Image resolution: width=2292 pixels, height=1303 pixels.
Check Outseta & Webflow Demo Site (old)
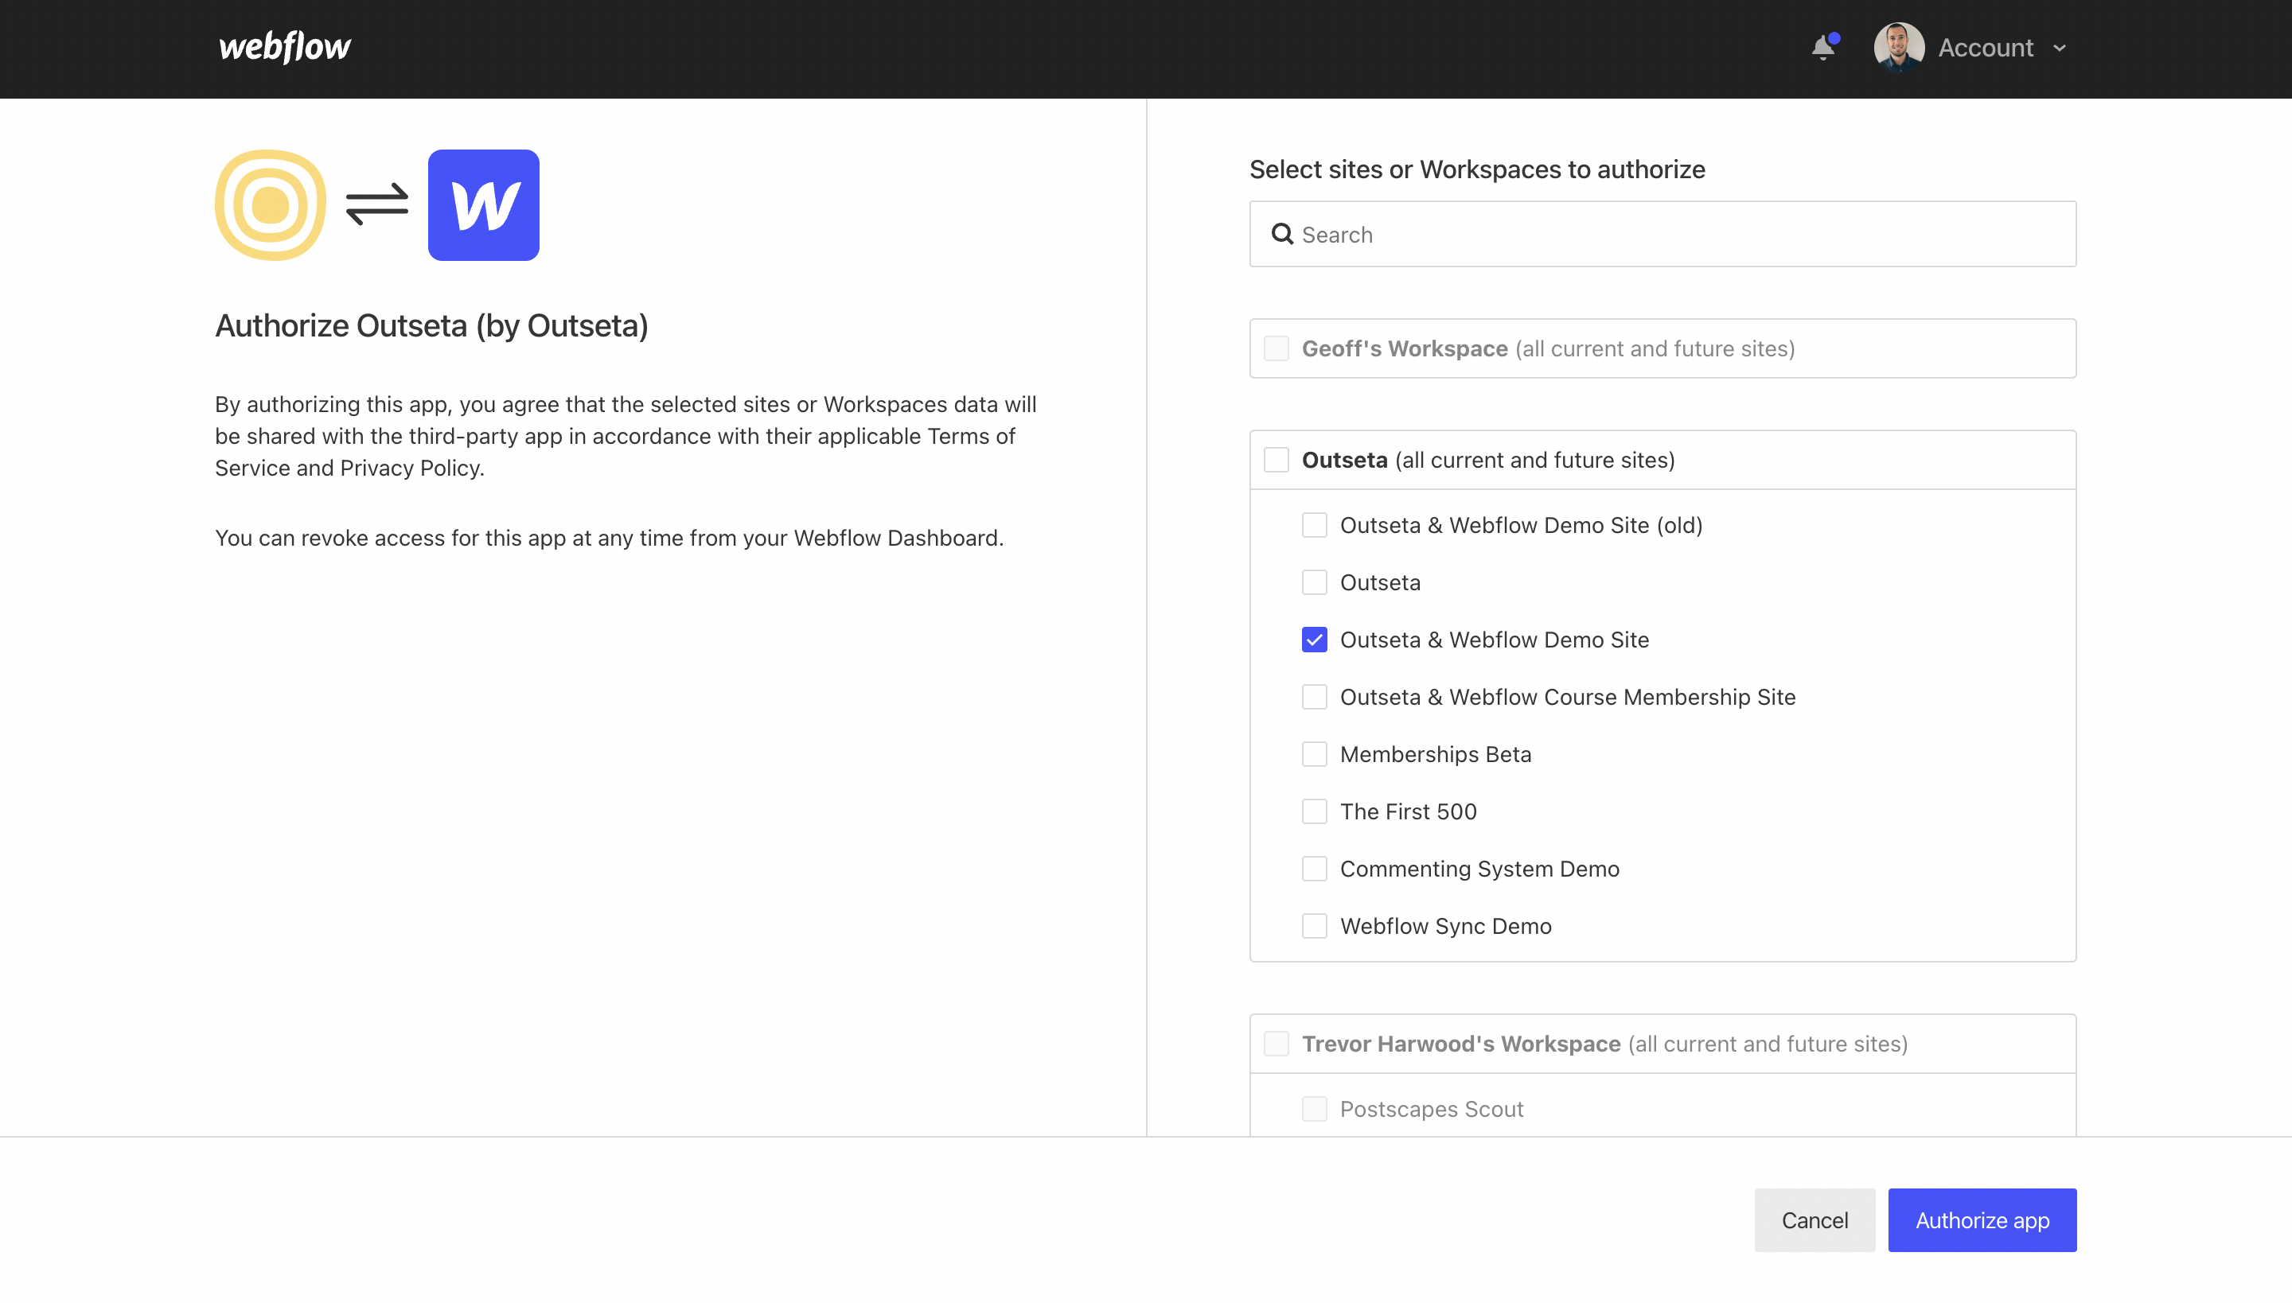1315,525
